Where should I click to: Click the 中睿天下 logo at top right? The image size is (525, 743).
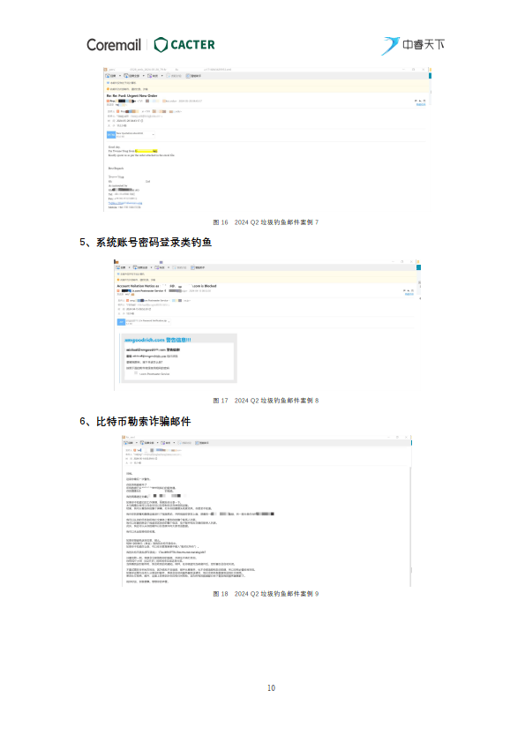[413, 45]
